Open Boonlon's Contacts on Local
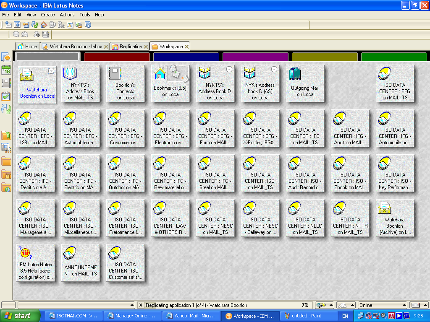430x322 pixels. pyautogui.click(x=125, y=83)
